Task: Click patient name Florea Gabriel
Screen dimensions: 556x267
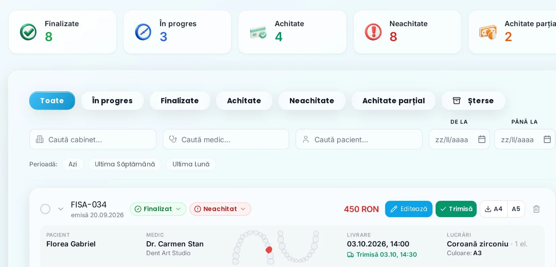Action: (x=71, y=244)
